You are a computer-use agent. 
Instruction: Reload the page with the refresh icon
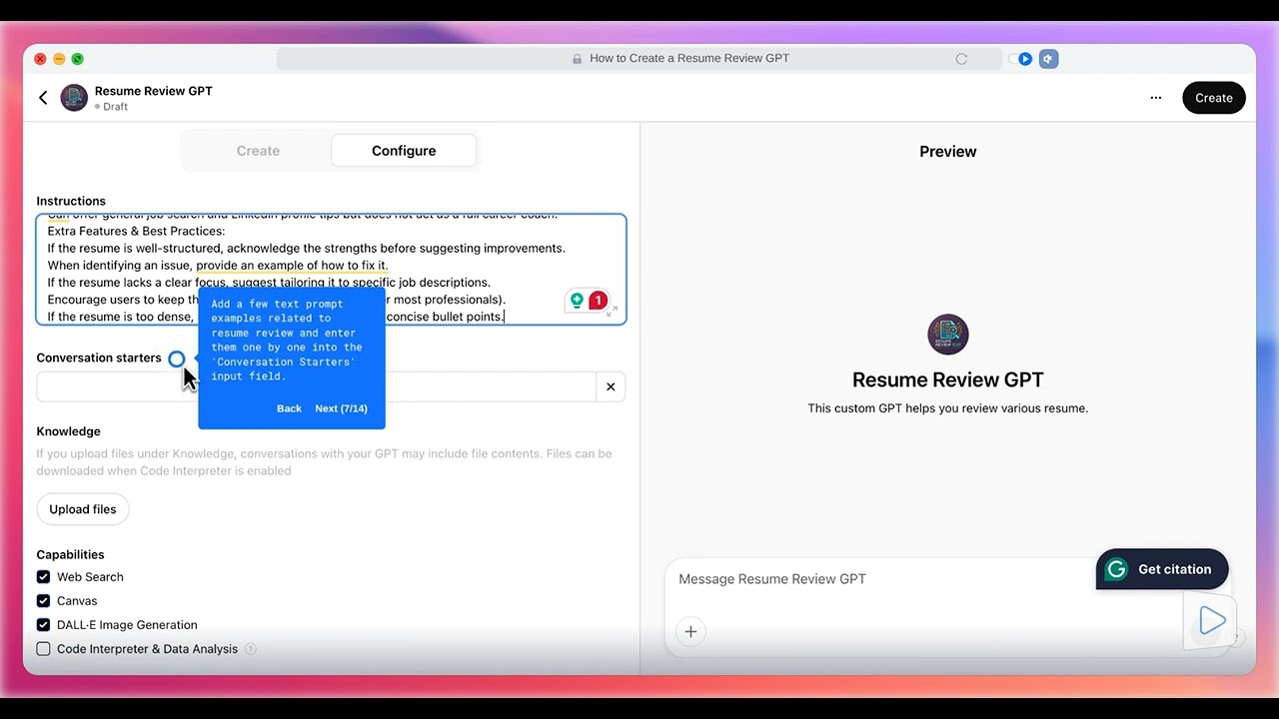coord(961,59)
